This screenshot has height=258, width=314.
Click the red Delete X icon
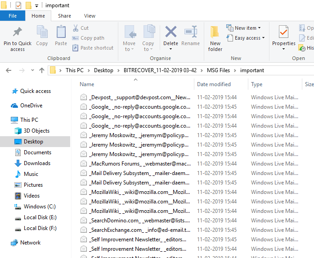point(171,32)
